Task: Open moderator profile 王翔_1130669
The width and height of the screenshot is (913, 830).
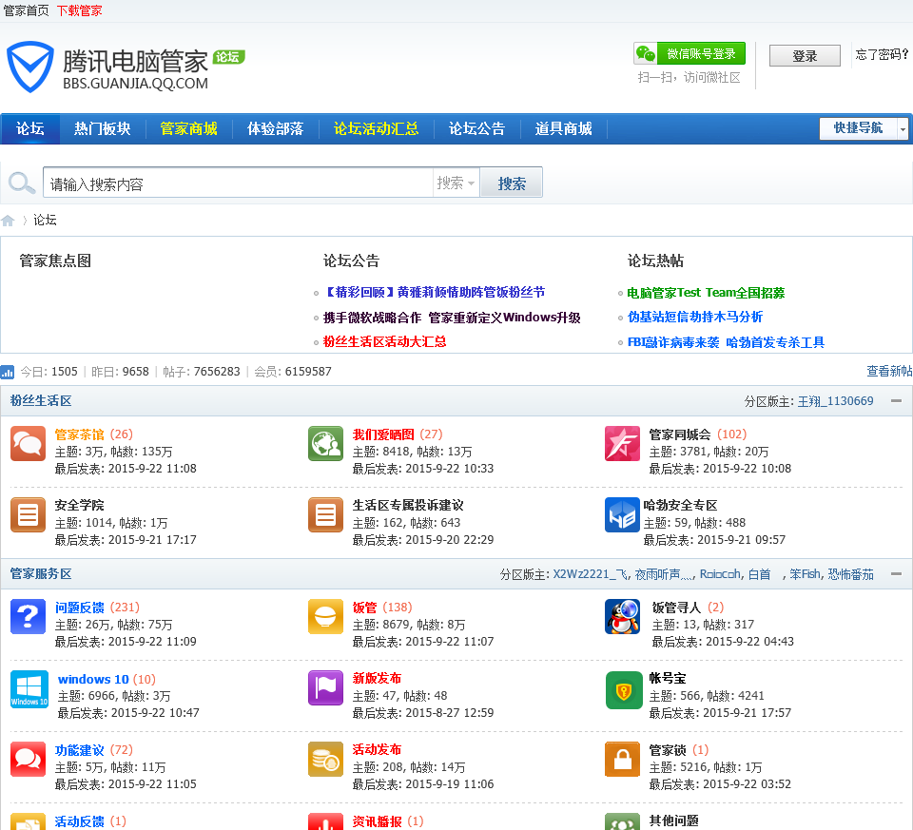Action: click(836, 401)
